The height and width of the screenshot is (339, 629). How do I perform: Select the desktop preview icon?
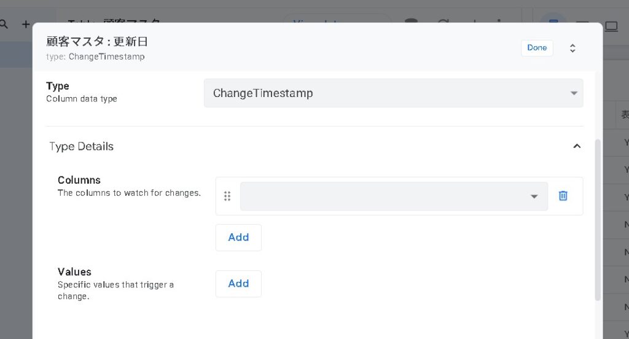[611, 25]
